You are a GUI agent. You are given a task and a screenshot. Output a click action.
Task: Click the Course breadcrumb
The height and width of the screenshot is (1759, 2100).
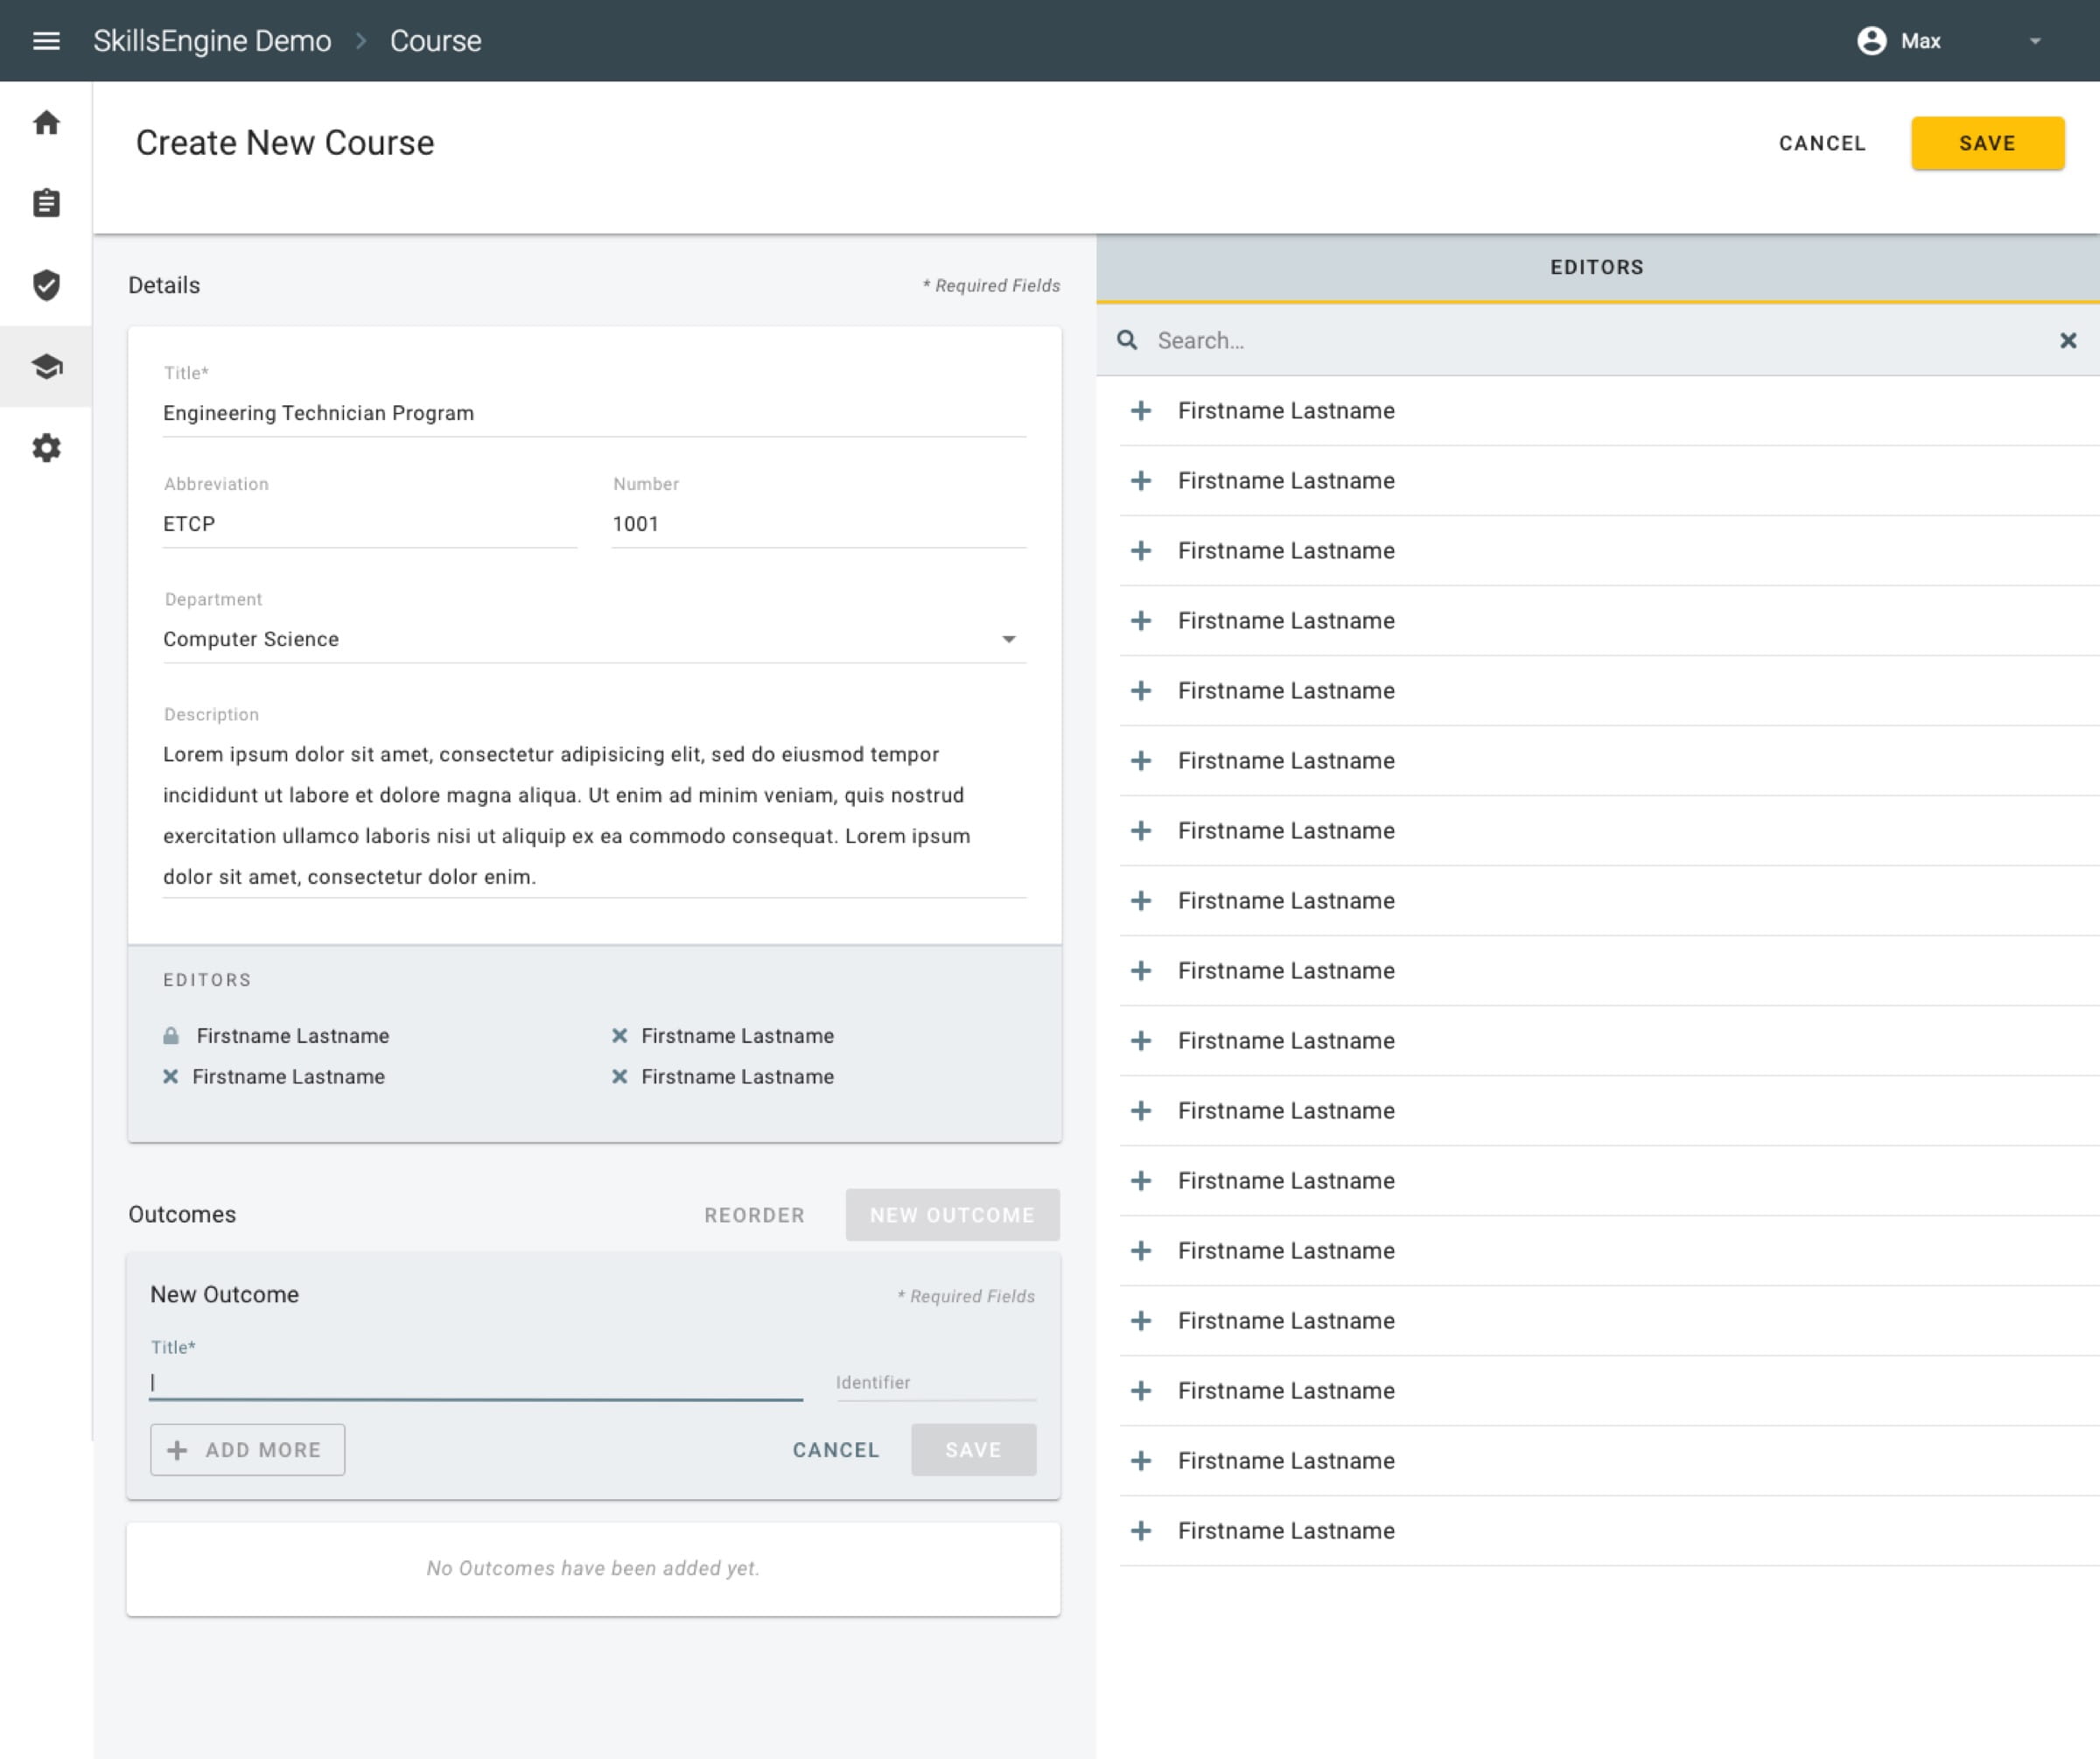coord(435,41)
